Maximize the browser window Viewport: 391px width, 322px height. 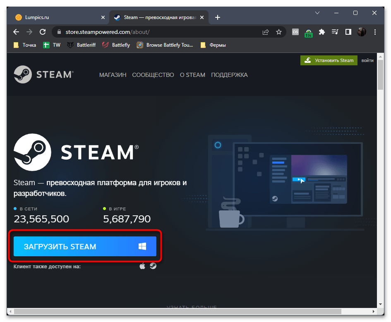pyautogui.click(x=355, y=13)
